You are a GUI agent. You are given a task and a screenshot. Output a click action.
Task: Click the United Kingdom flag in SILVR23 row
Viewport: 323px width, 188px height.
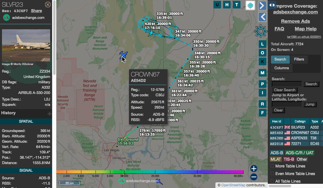(287, 127)
